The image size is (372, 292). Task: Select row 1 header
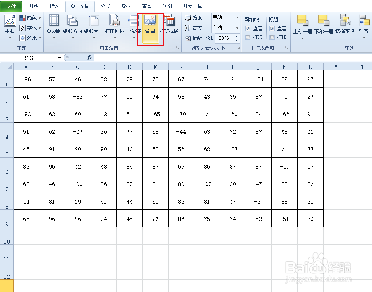click(7, 79)
